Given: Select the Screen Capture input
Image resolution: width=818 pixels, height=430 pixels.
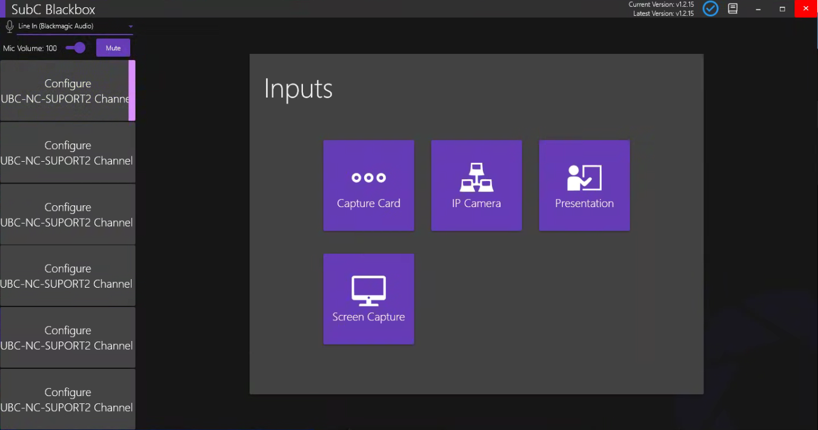Looking at the screenshot, I should tap(368, 299).
